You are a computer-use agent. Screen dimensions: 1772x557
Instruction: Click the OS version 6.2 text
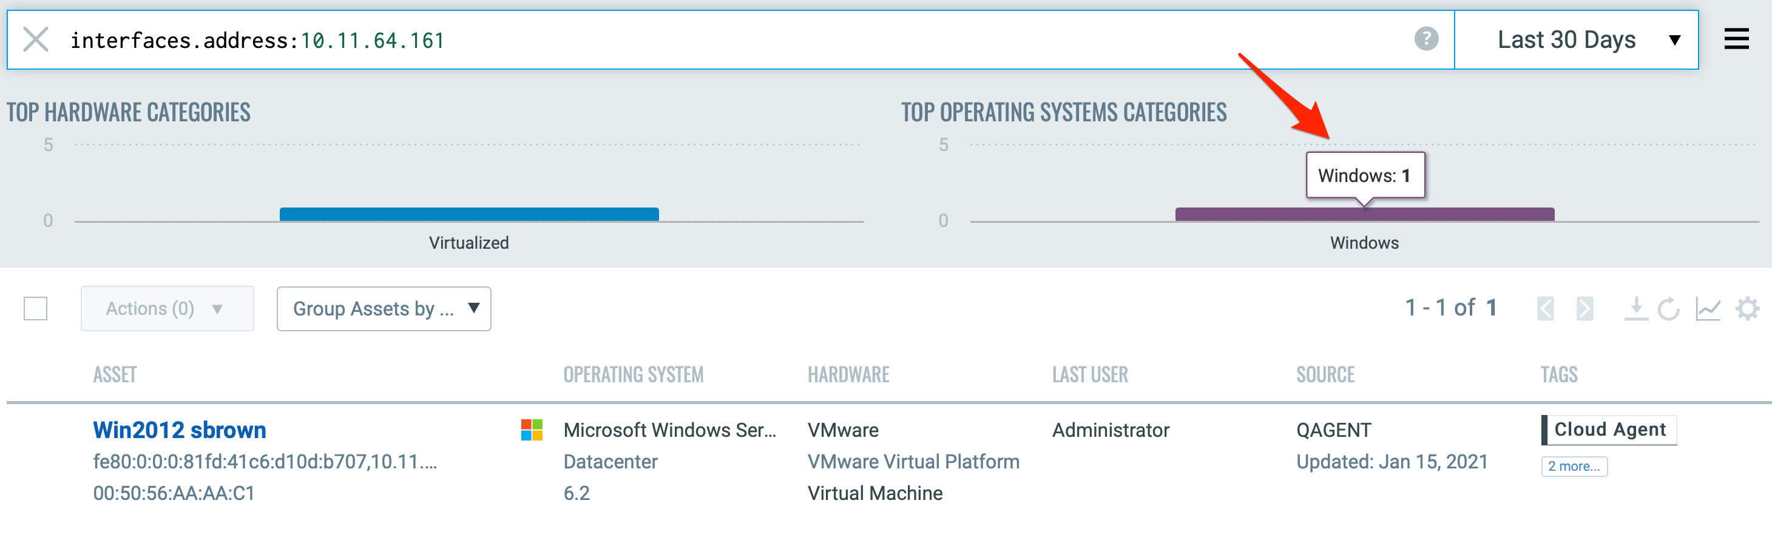click(x=577, y=493)
